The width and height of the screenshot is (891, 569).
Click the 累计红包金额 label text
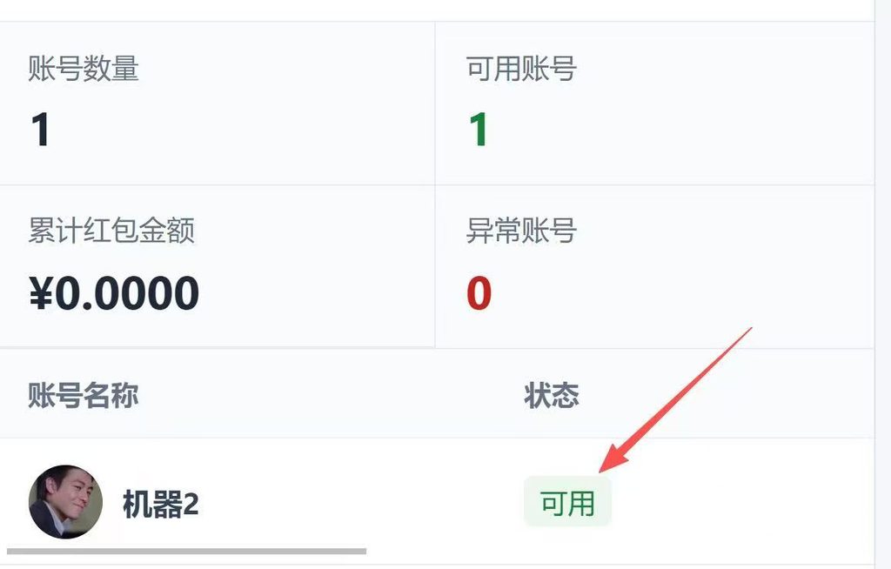tap(111, 231)
